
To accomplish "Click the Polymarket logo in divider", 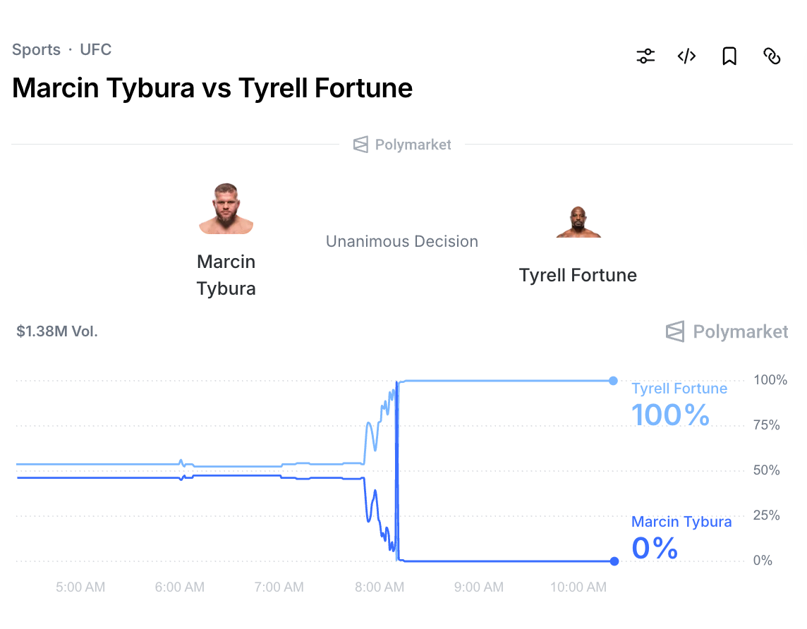I will (402, 145).
